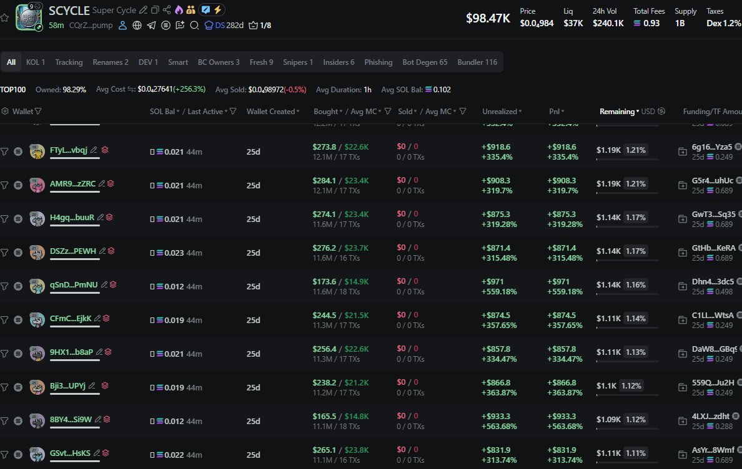Click the pencil icon next to FTyL...vbqj
The width and height of the screenshot is (742, 469).
point(94,150)
